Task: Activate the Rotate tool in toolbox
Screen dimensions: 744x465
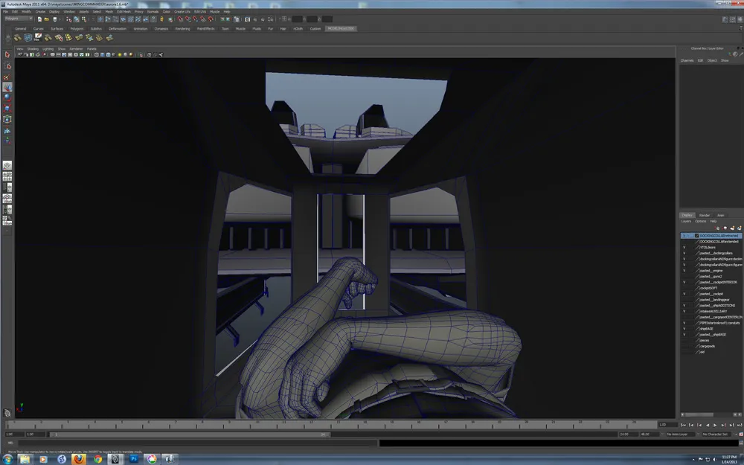Action: pyautogui.click(x=7, y=97)
